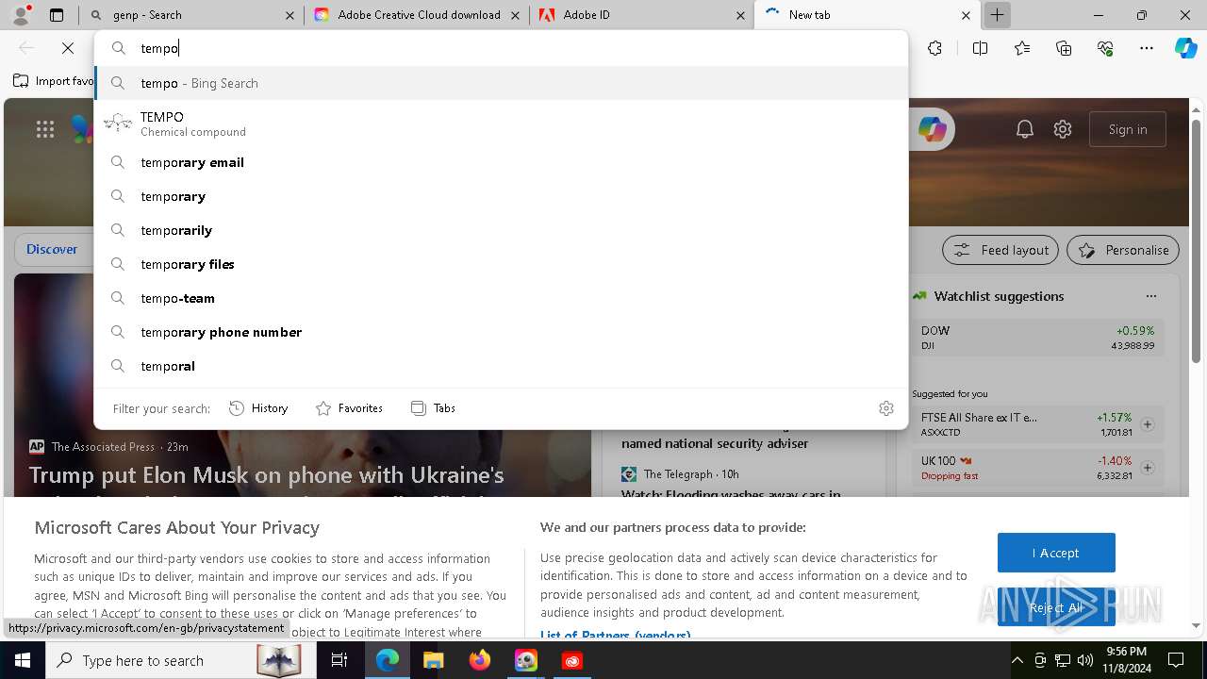Open Settings and more ellipsis menu
The image size is (1207, 679).
pyautogui.click(x=1147, y=48)
